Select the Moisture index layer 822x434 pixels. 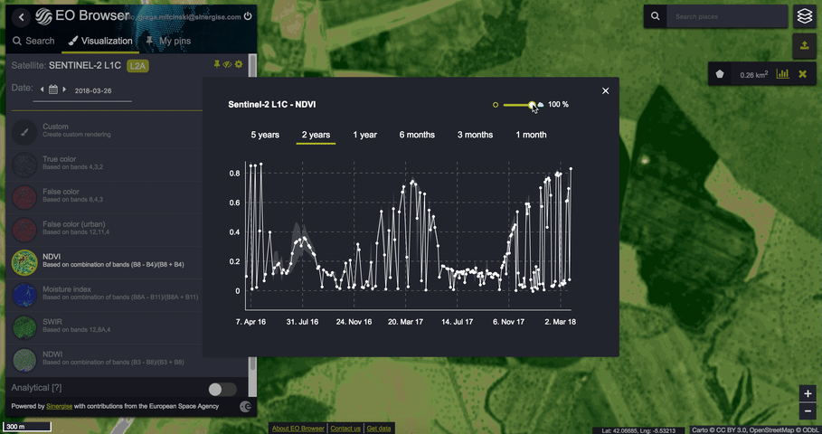[105, 293]
